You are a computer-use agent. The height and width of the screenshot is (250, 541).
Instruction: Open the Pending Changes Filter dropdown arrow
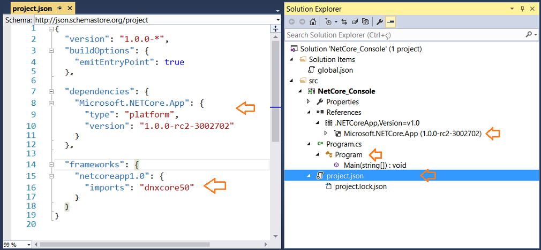(x=336, y=22)
